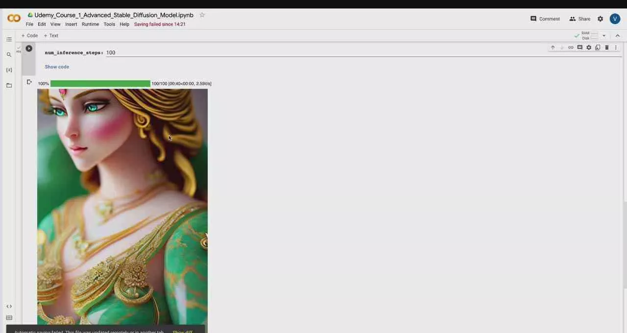The height and width of the screenshot is (333, 627).
Task: Open the Code snippets panel
Action: click(x=9, y=307)
